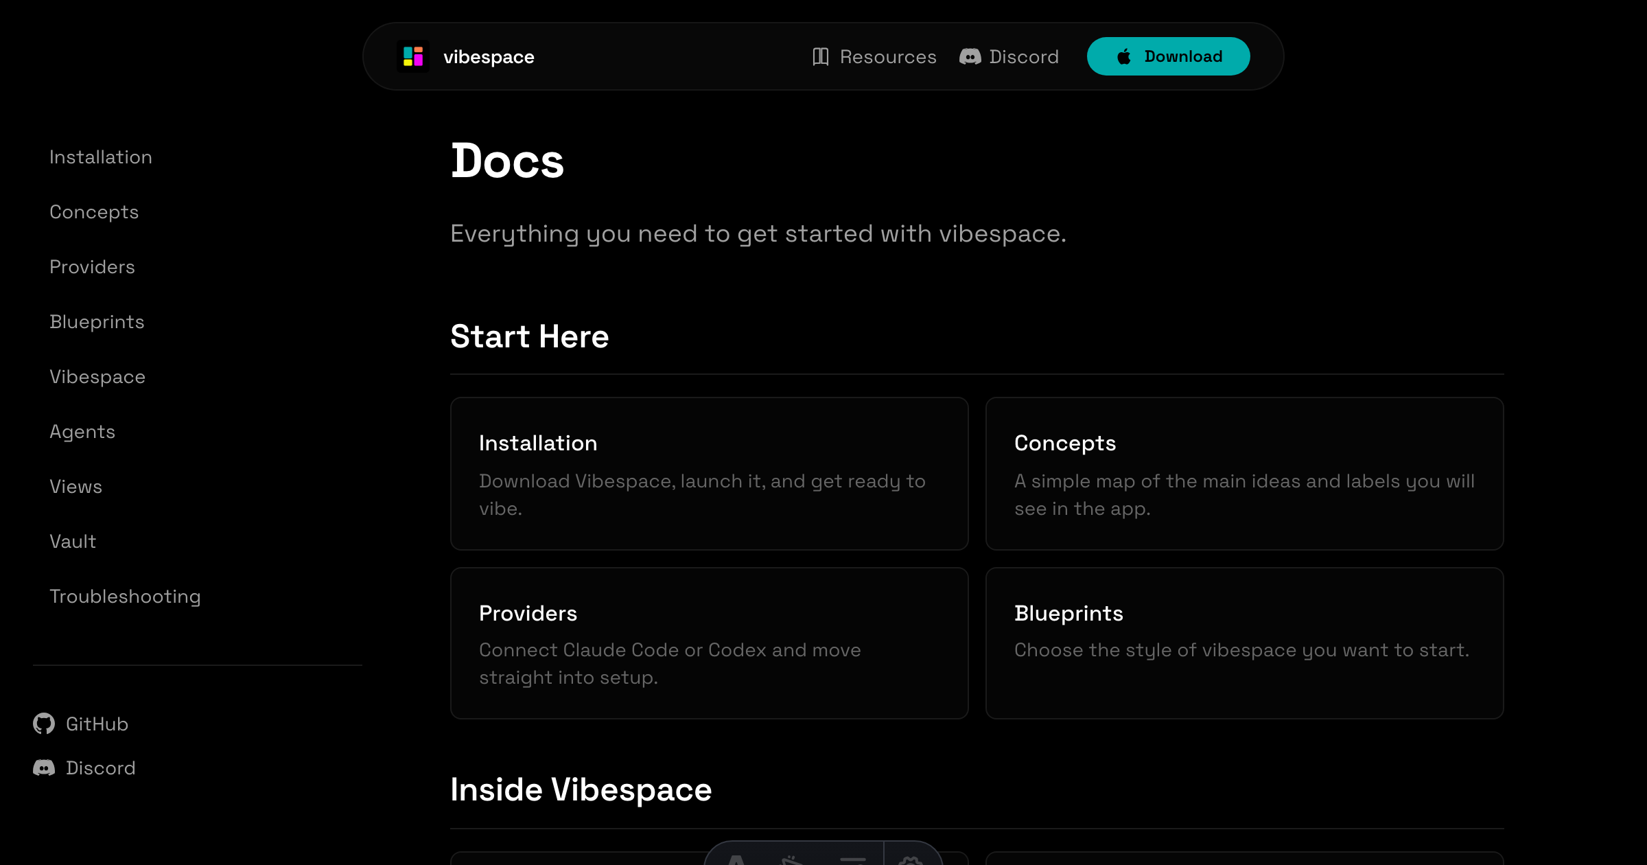Click the colorful vibespace logo icon
Viewport: 1647px width, 865px height.
(x=413, y=56)
